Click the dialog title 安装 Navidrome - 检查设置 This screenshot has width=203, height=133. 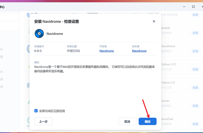click(x=57, y=21)
